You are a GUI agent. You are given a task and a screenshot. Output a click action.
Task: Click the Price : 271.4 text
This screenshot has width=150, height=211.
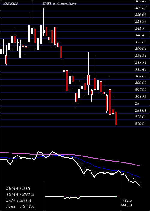(20, 206)
